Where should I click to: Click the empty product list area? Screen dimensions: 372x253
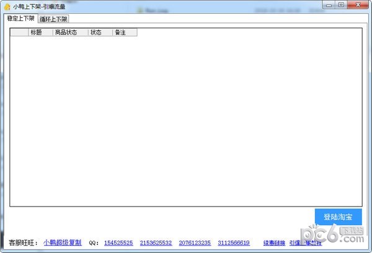pyautogui.click(x=186, y=124)
